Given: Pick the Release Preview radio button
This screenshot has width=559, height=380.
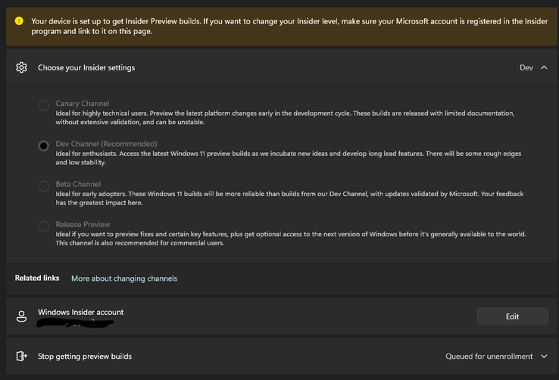Looking at the screenshot, I should coord(44,226).
